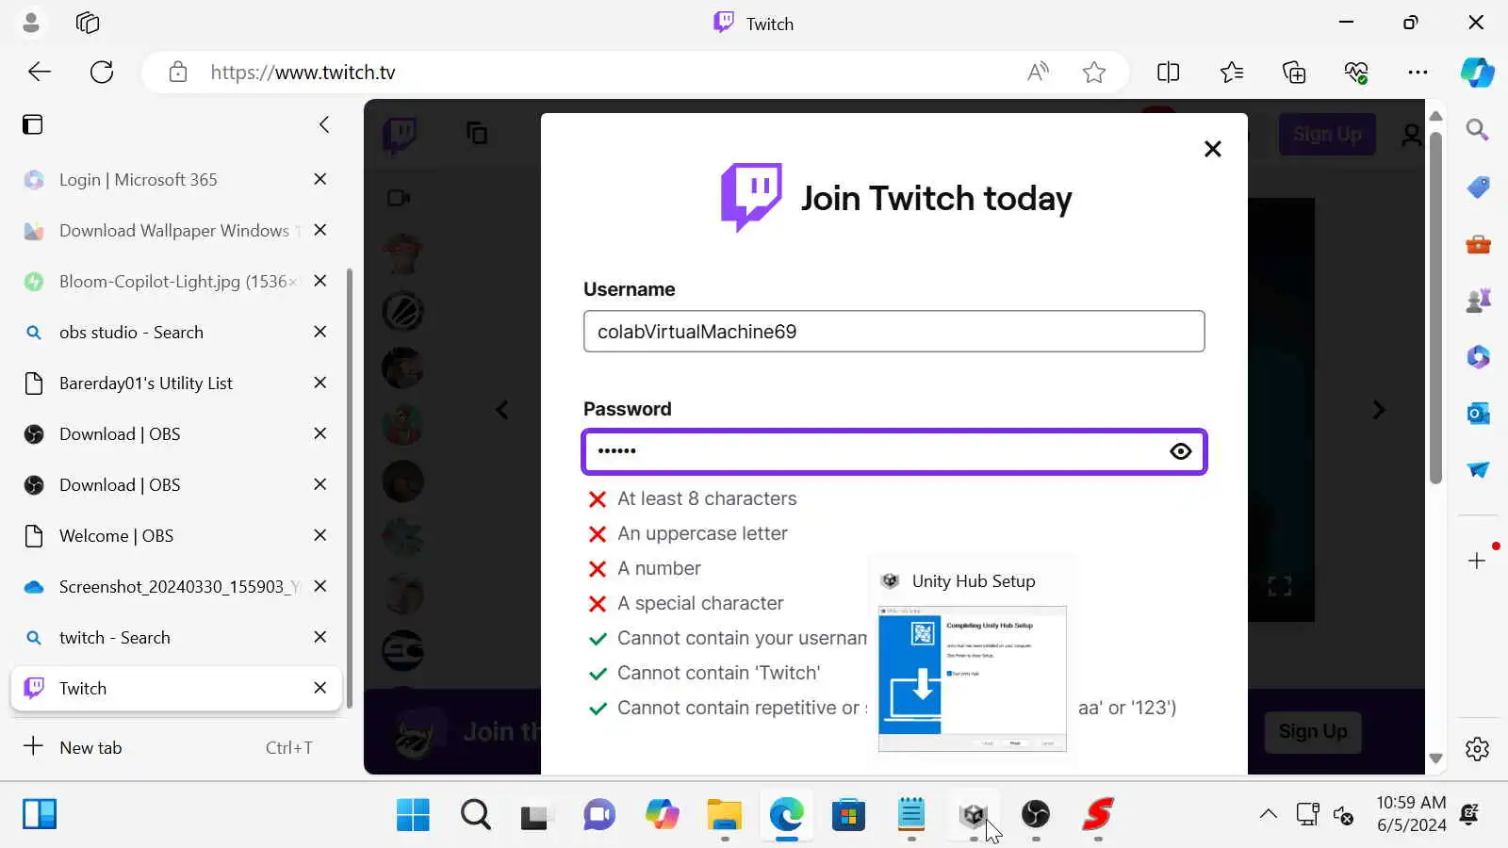
Task: Open Tab actions menu icon
Action: click(x=33, y=124)
